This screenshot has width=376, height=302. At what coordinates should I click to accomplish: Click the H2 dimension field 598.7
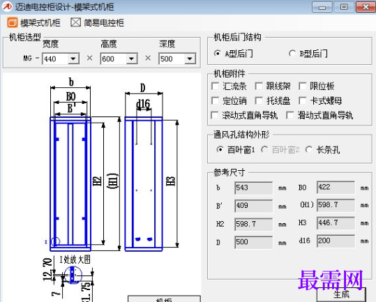(253, 224)
